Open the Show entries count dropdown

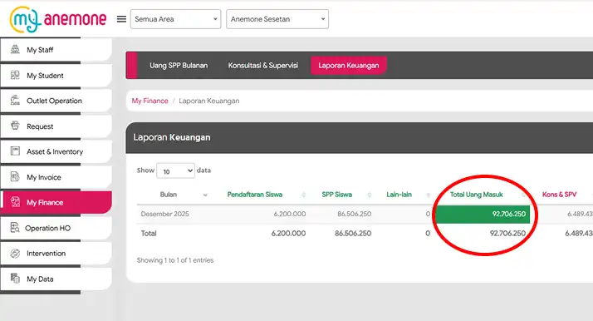click(175, 171)
